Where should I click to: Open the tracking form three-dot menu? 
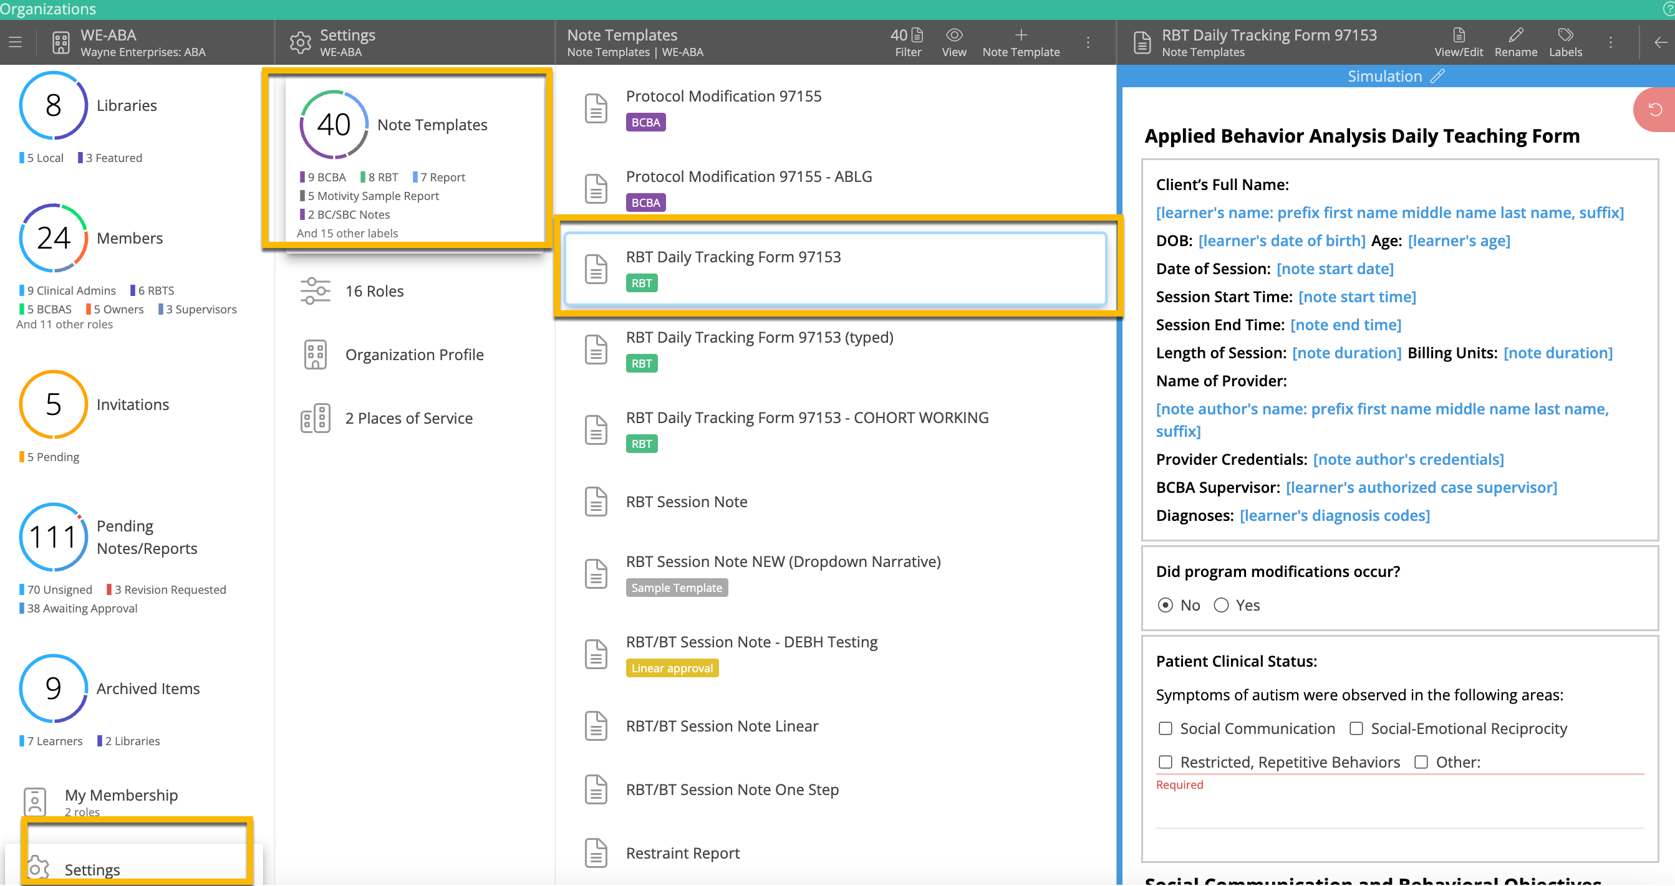[x=1610, y=42]
